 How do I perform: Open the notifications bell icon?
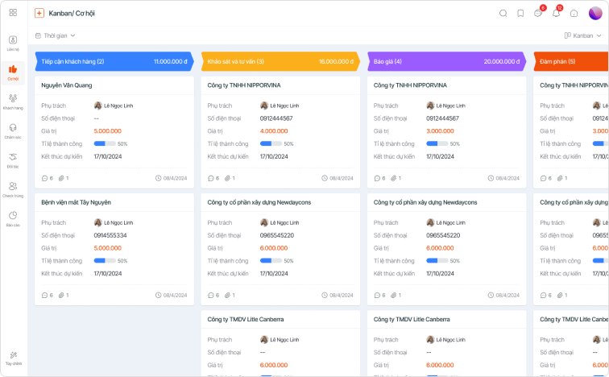pos(556,13)
